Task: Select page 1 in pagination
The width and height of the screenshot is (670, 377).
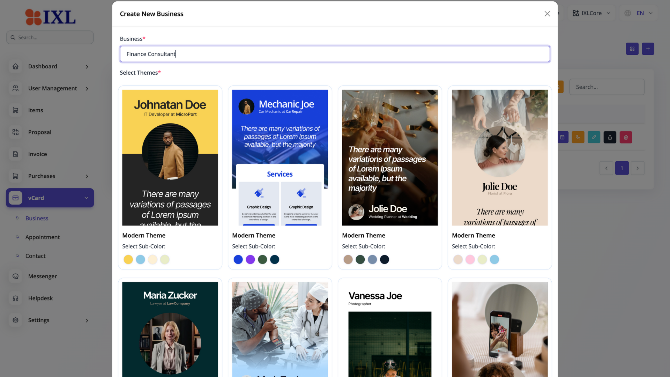Action: pyautogui.click(x=622, y=168)
